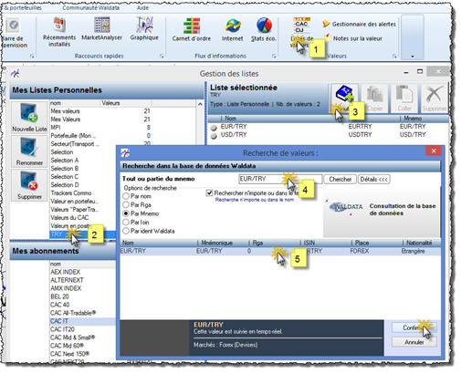This screenshot has height=374, width=461.
Task: Click the Gestion des listes window icon
Action: (x=16, y=74)
